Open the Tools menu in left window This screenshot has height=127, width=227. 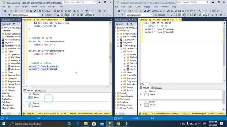pos(43,7)
